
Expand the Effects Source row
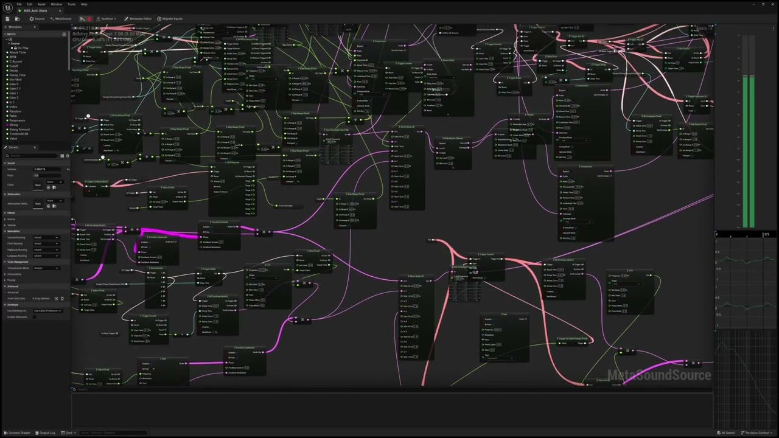click(x=5, y=219)
